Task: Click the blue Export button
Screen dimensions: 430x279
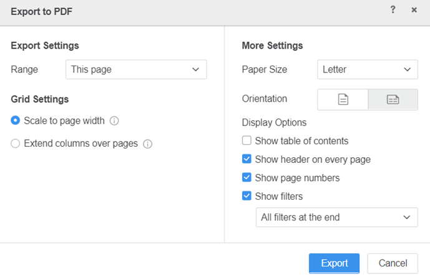Action: pyautogui.click(x=334, y=263)
